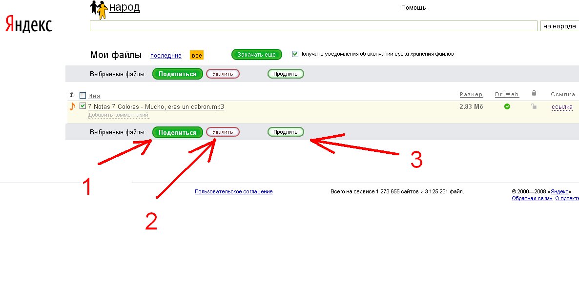The image size is (579, 291).
Task: Click the Ссылка column header text
Action: click(563, 95)
